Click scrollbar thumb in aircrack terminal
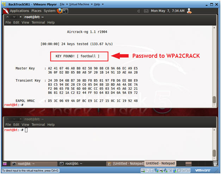Viewport: 221px width, 174px height. [x=214, y=100]
